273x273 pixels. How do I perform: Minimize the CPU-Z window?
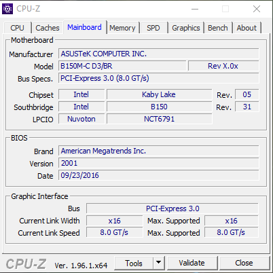(x=195, y=9)
